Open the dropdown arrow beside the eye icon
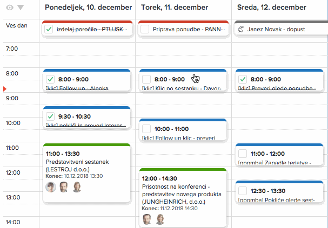Image resolution: width=328 pixels, height=228 pixels. [21, 8]
